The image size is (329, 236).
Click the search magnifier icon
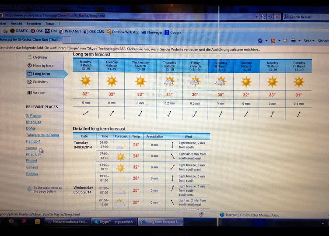tap(286, 17)
